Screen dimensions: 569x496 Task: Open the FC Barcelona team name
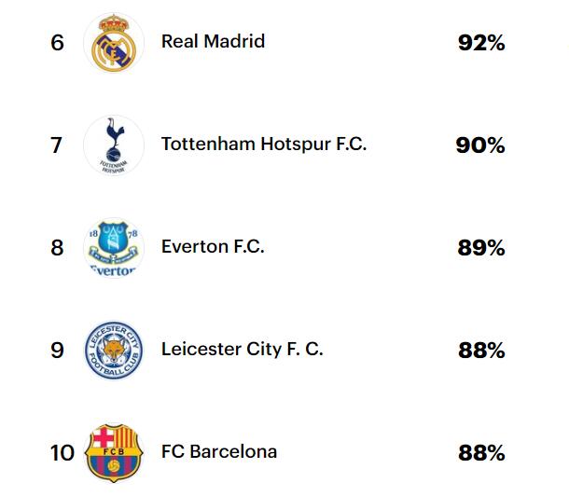click(x=219, y=452)
